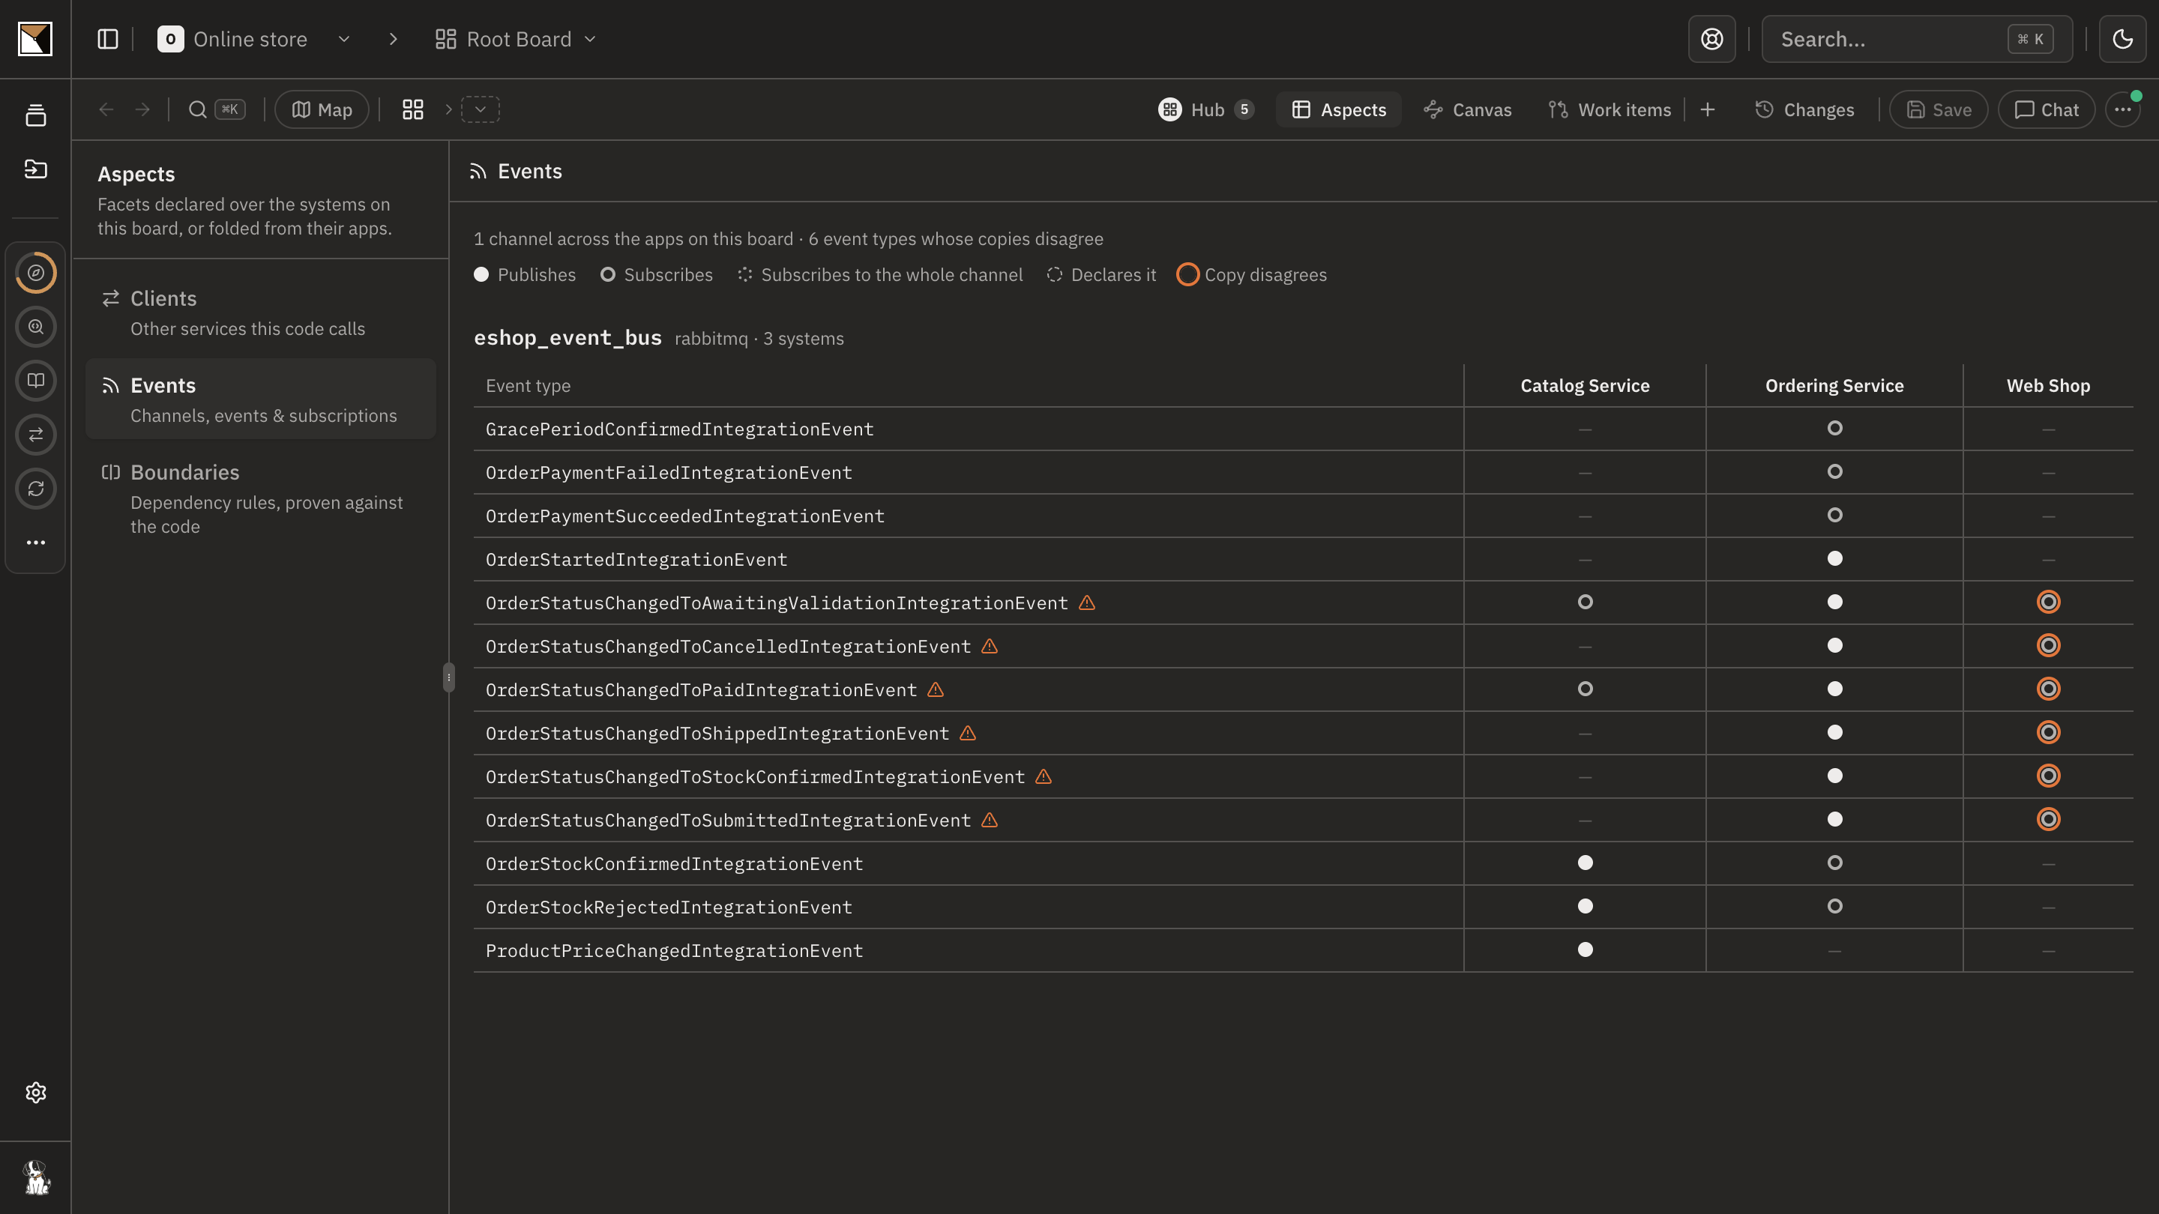This screenshot has width=2159, height=1214.
Task: Click the panel resize handle grip
Action: coord(449,677)
